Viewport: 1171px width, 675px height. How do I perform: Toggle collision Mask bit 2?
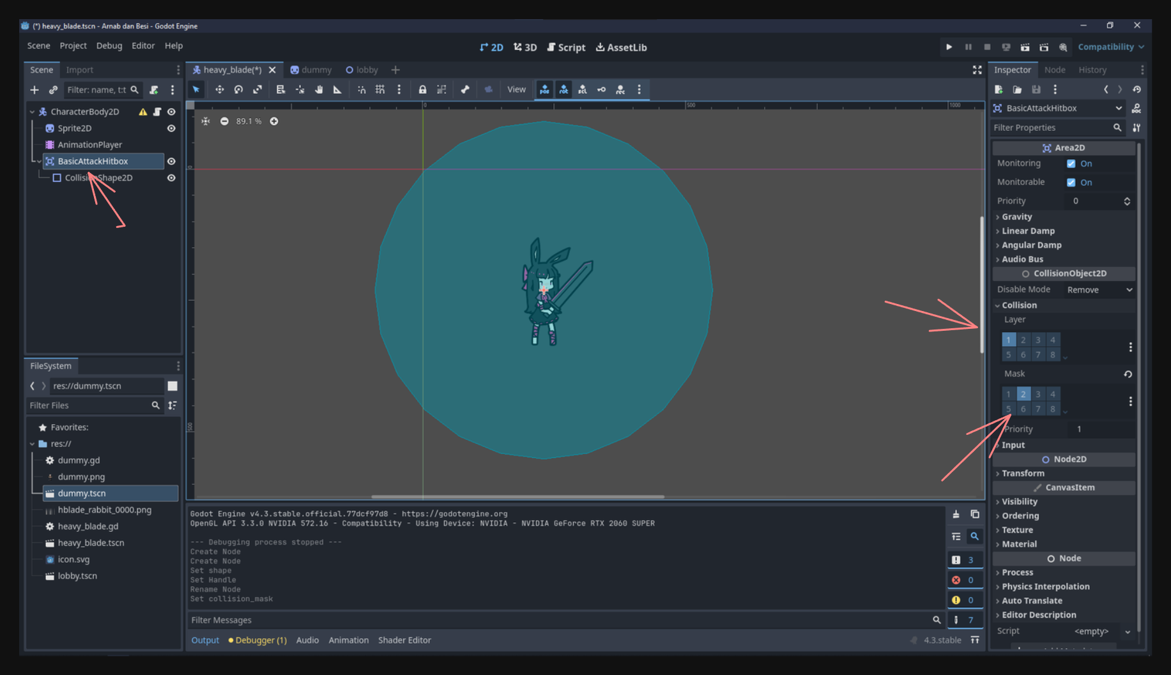pos(1023,394)
